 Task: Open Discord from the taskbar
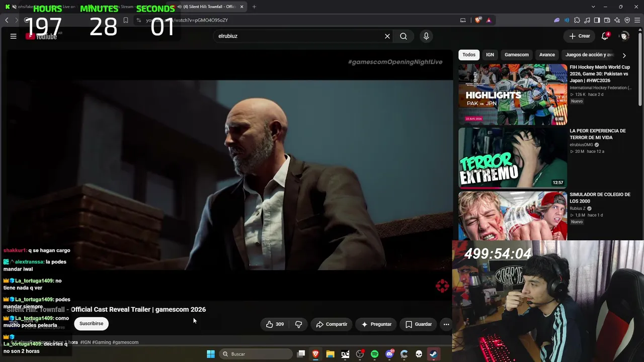(x=389, y=354)
